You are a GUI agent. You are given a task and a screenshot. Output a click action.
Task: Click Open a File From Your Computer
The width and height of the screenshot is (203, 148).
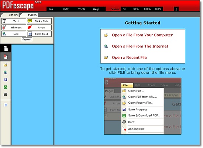[142, 35]
